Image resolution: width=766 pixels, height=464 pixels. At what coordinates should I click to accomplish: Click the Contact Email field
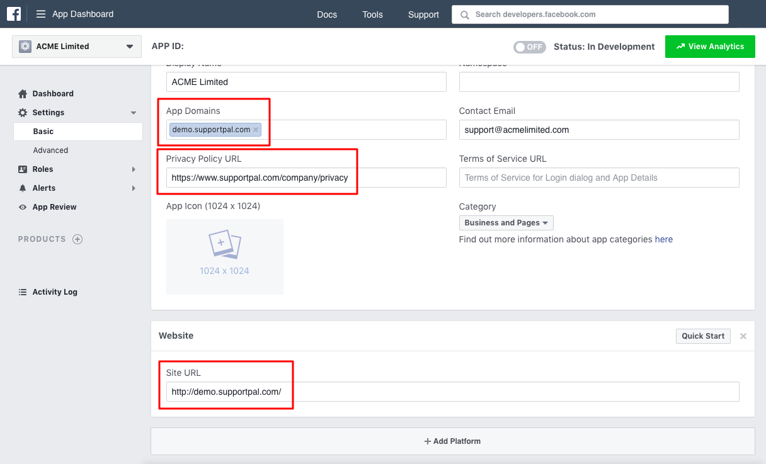point(599,130)
